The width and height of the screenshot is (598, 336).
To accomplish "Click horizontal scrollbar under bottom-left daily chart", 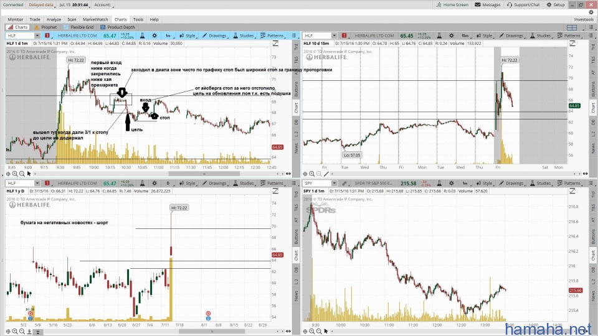I will click(212, 332).
